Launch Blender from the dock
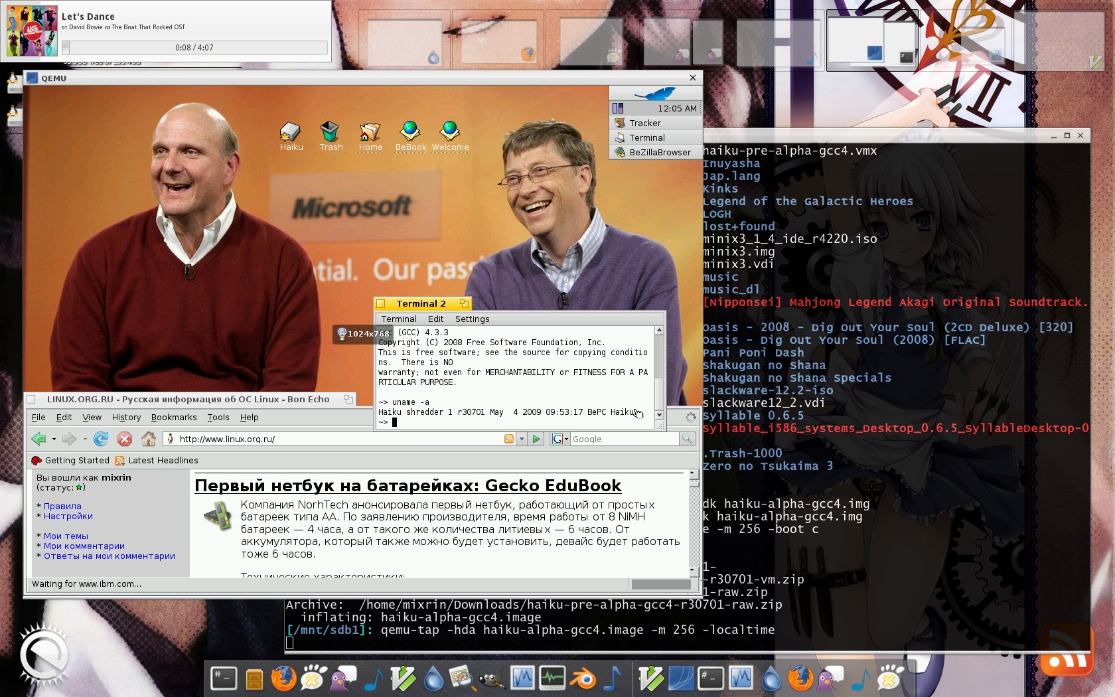This screenshot has height=697, width=1115. 582,679
